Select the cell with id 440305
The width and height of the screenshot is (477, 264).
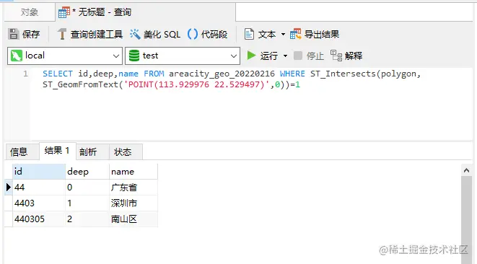pyautogui.click(x=39, y=219)
